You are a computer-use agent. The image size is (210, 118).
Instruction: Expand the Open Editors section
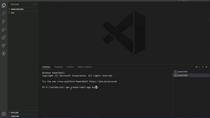pyautogui.click(x=23, y=9)
